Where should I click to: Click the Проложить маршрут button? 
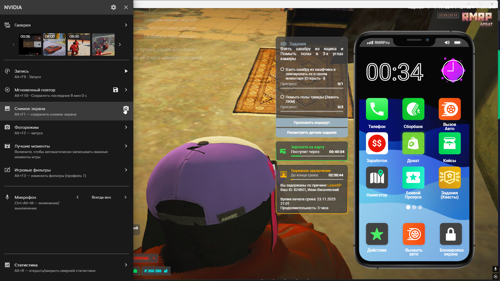(312, 123)
